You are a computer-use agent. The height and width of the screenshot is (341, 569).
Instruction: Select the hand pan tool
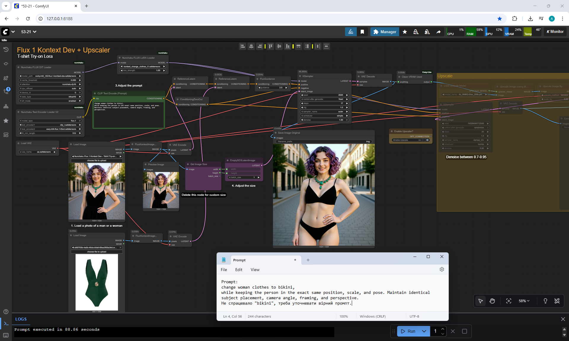coord(492,301)
